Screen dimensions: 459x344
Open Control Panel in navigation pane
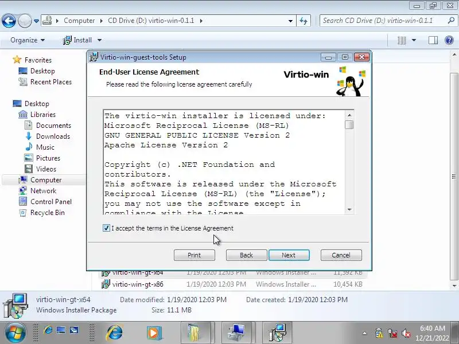click(51, 202)
